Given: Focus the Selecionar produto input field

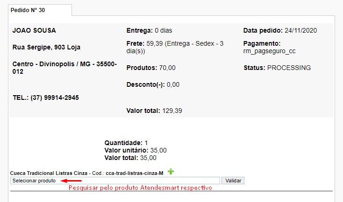Looking at the screenshot, I should pyautogui.click(x=114, y=181).
